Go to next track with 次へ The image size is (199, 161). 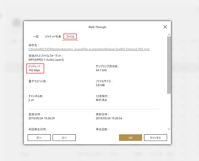pos(64,138)
